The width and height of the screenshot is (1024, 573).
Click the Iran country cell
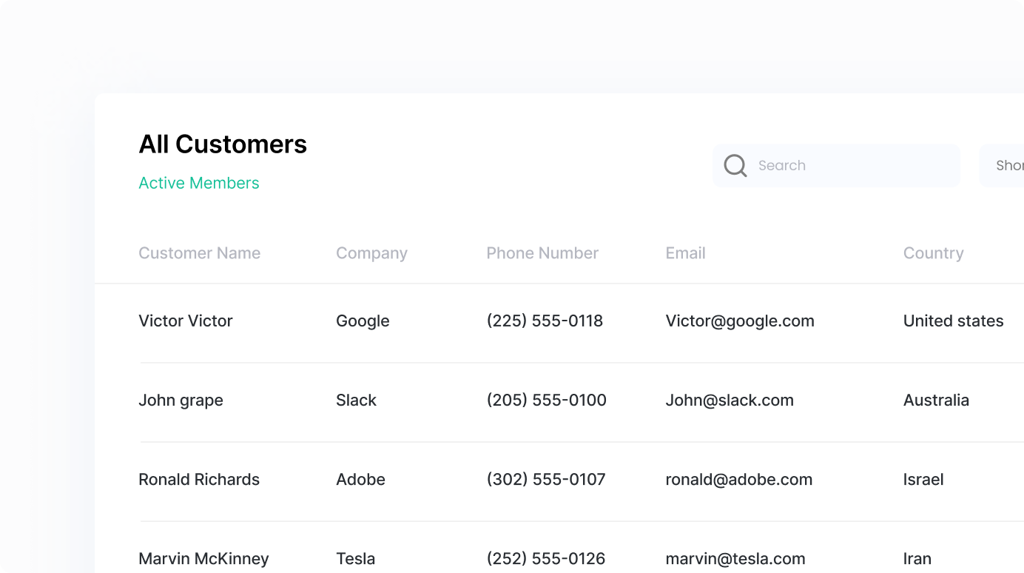pyautogui.click(x=917, y=558)
